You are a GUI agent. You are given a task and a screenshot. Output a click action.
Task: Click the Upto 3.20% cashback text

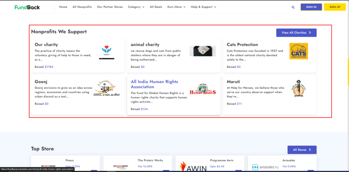(x=73, y=167)
